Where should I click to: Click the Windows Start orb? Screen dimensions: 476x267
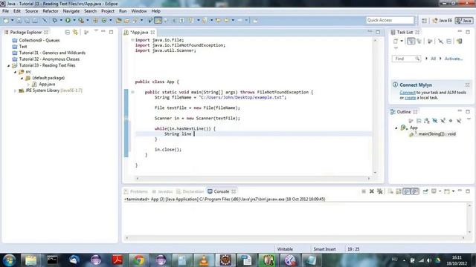click(10, 260)
